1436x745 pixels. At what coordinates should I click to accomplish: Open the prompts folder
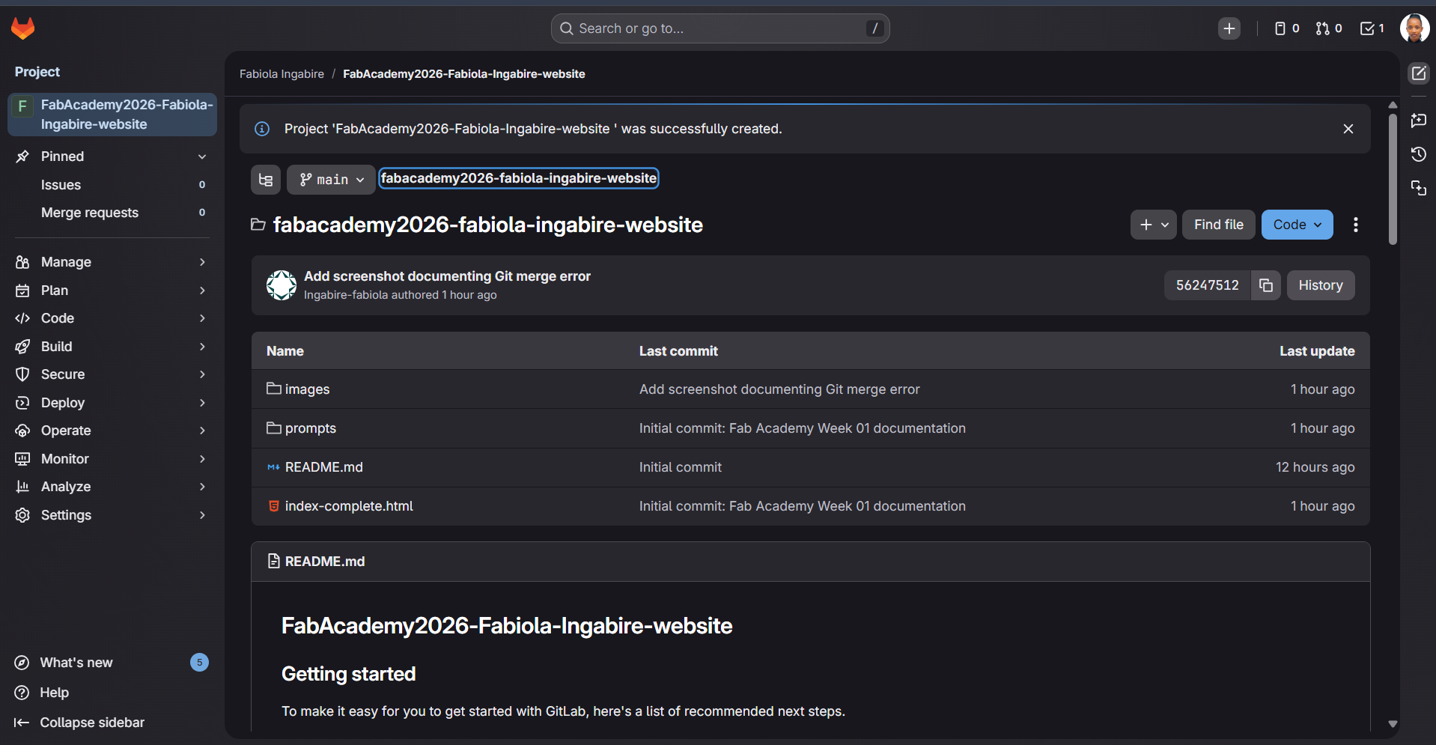[310, 428]
